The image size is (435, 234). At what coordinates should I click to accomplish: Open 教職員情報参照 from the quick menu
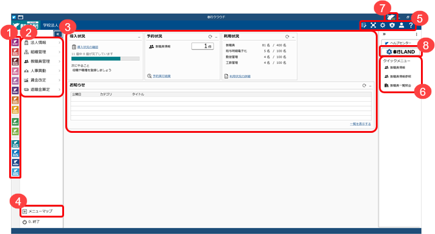tap(398, 76)
